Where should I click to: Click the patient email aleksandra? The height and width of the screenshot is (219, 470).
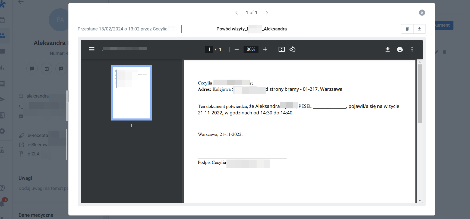click(x=37, y=96)
